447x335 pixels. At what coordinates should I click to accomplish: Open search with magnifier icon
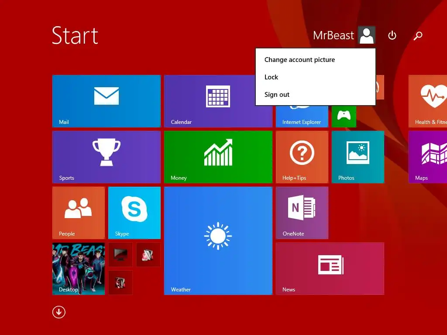pos(418,36)
